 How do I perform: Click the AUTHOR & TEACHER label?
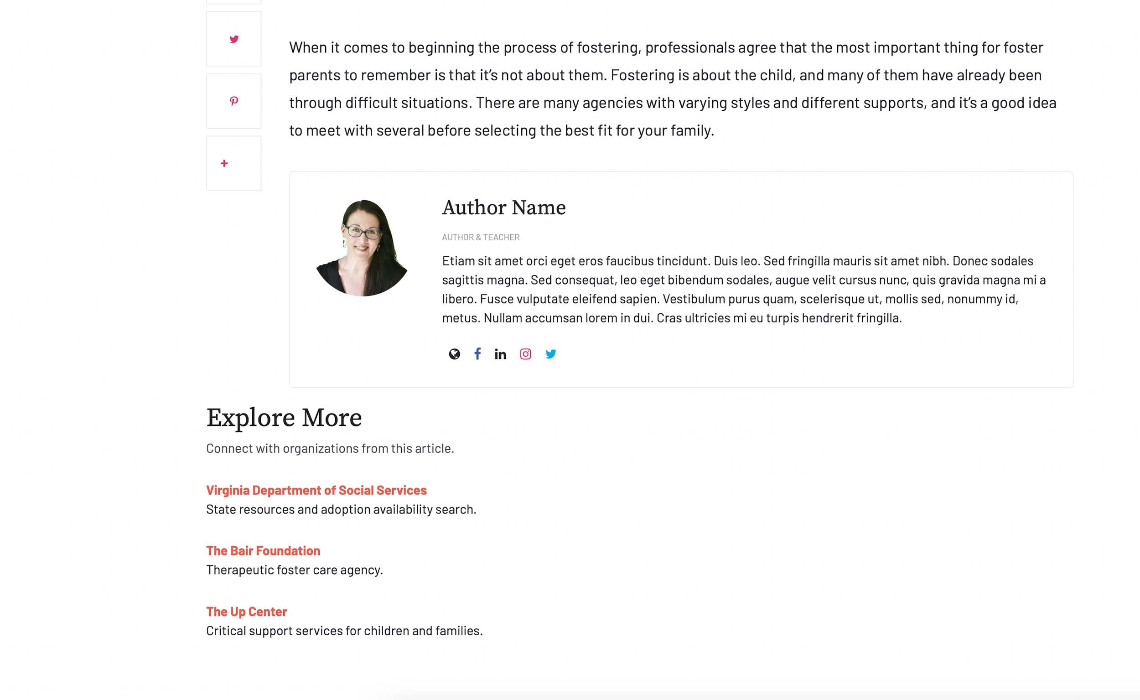tap(481, 238)
